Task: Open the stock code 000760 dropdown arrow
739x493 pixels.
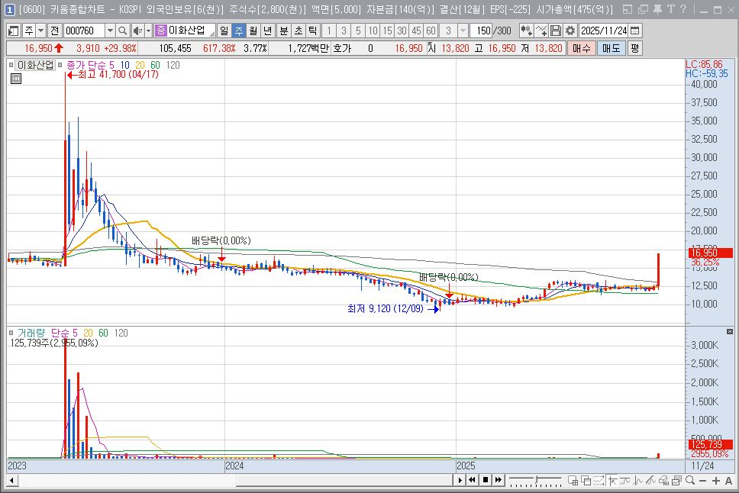Action: [110, 31]
